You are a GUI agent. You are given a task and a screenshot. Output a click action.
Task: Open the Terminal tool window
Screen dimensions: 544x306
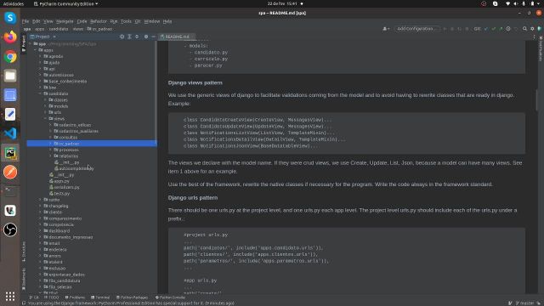tap(100, 297)
